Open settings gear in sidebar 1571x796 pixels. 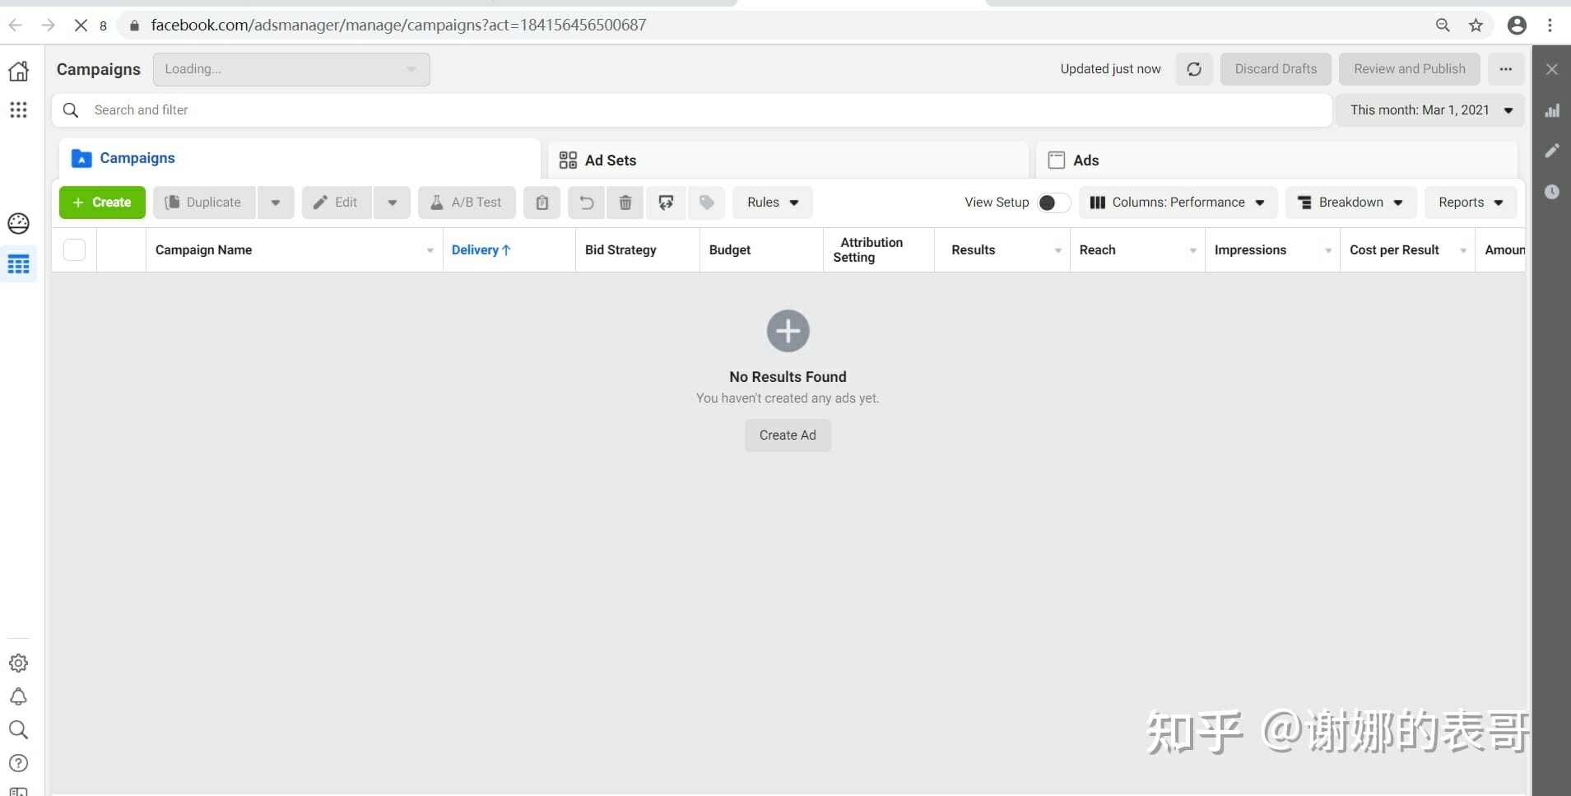18,663
